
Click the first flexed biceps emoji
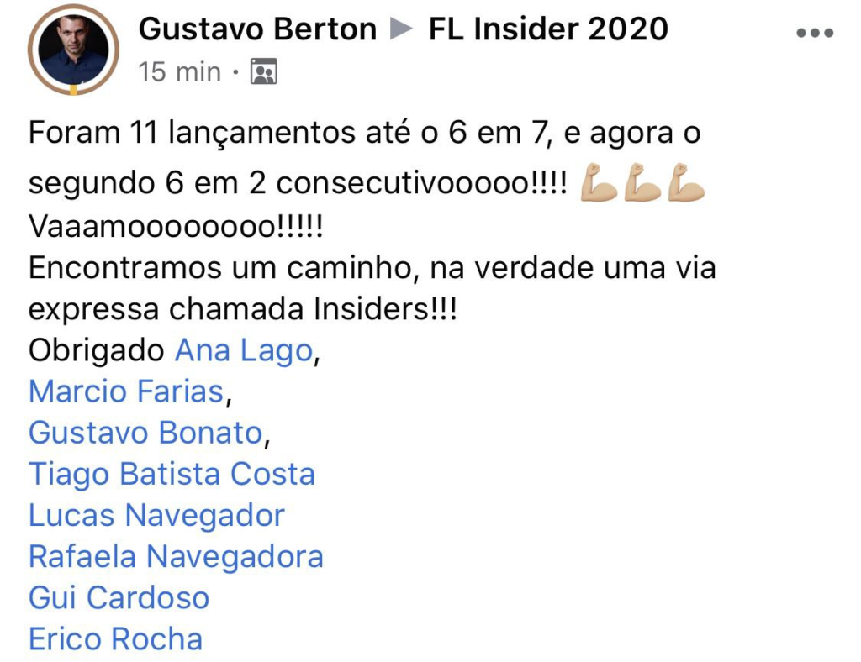tap(599, 182)
